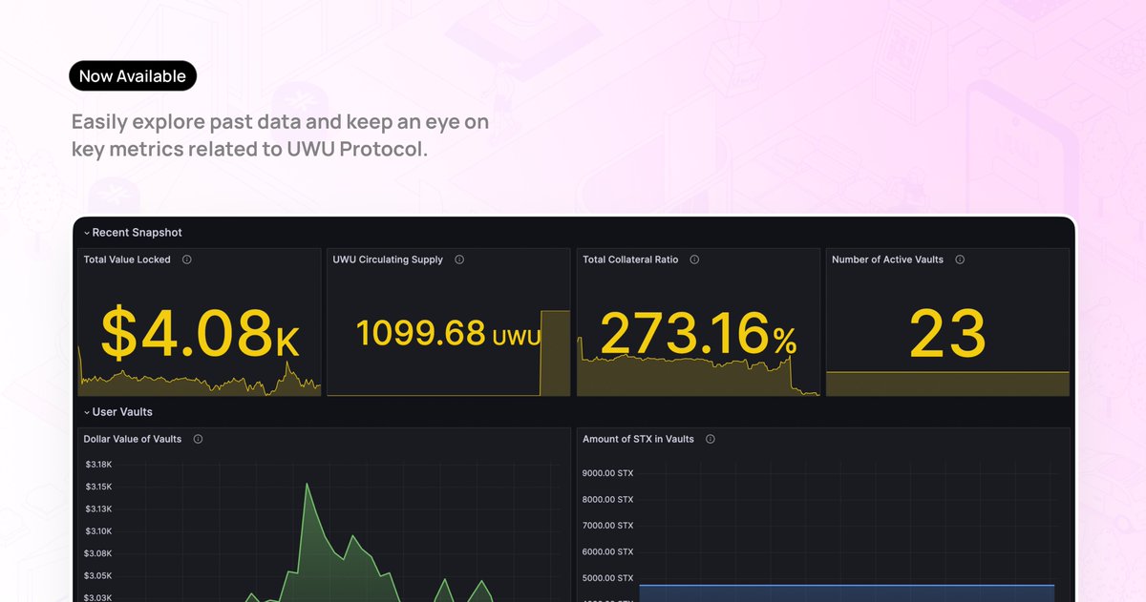The image size is (1146, 602).
Task: Click the 9000.00 STX axis label
Action: click(607, 473)
